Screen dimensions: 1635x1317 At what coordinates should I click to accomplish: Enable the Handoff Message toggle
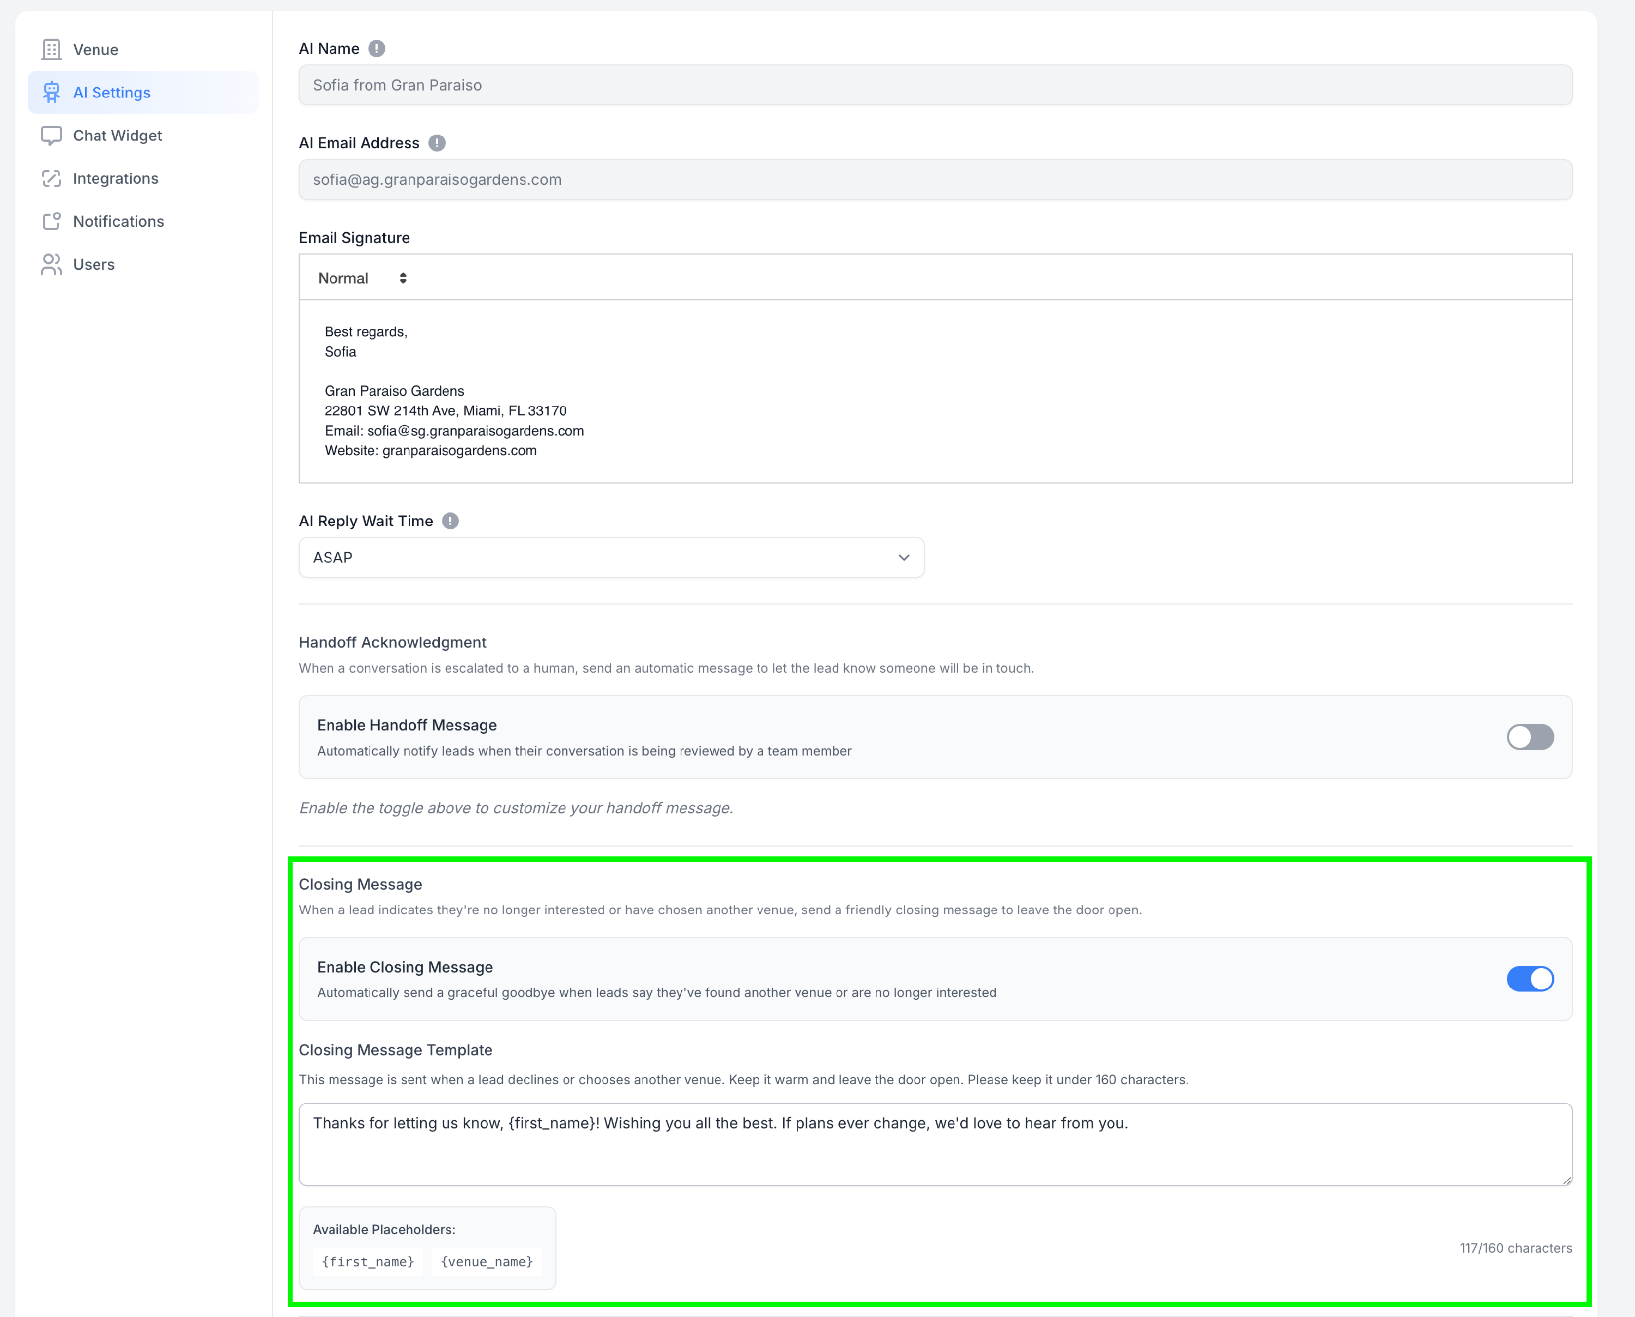click(x=1530, y=736)
